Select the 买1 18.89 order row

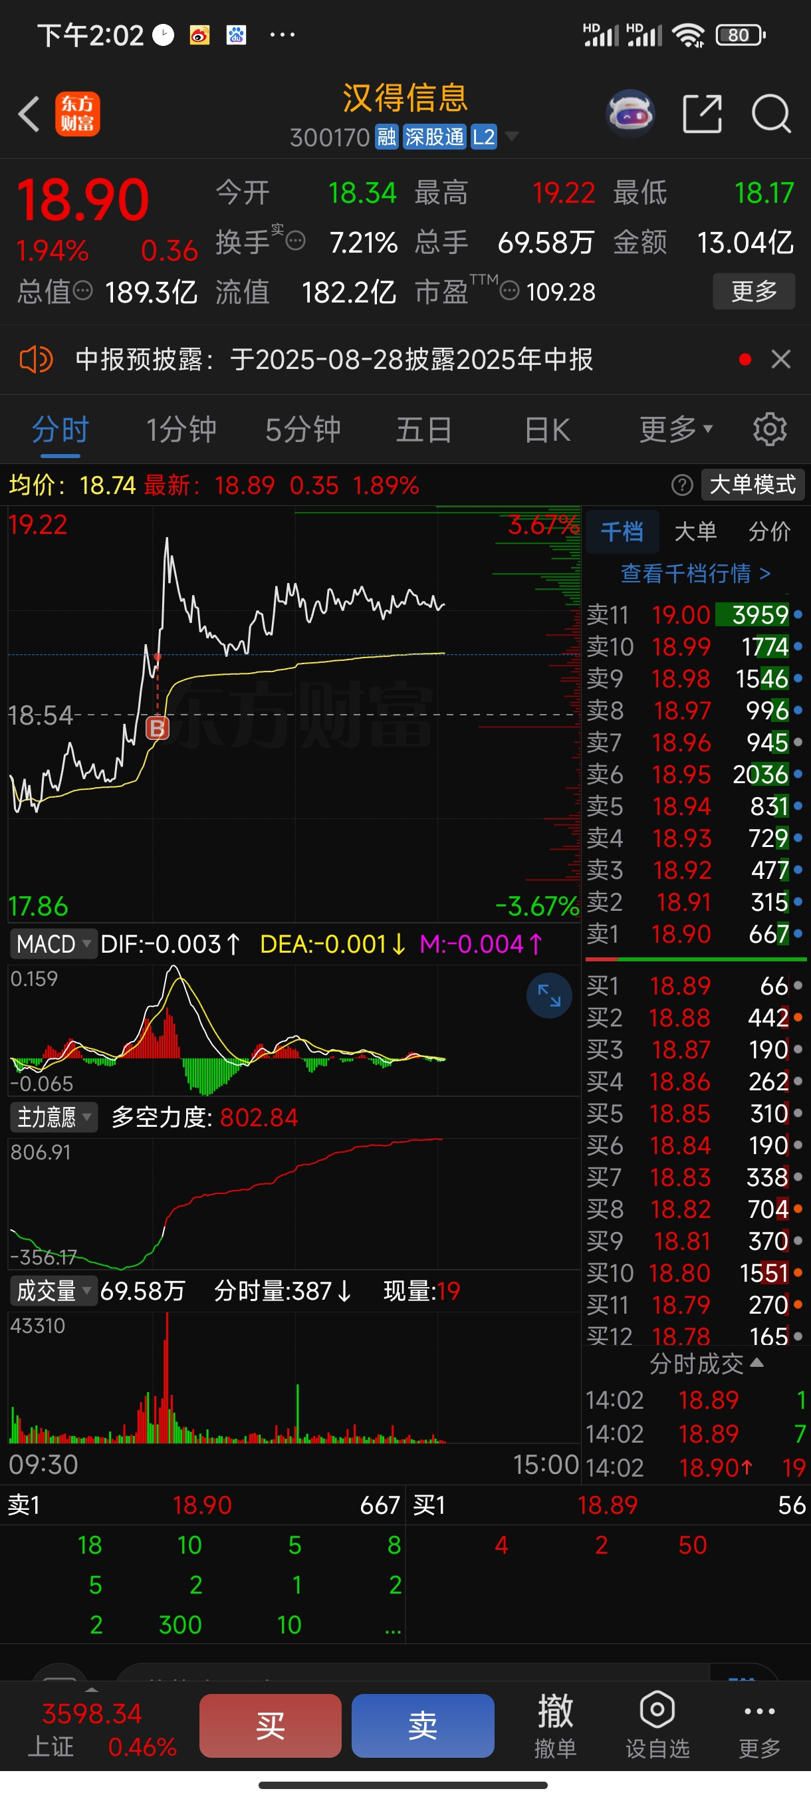(695, 985)
